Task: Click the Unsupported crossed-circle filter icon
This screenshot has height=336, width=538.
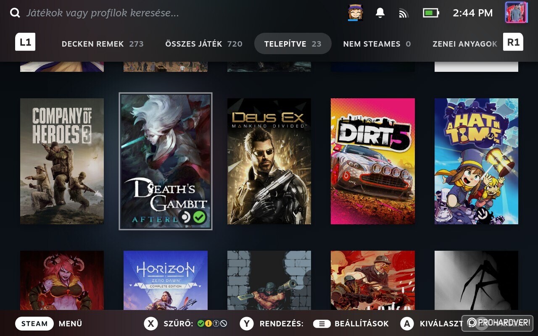Action: (x=224, y=323)
